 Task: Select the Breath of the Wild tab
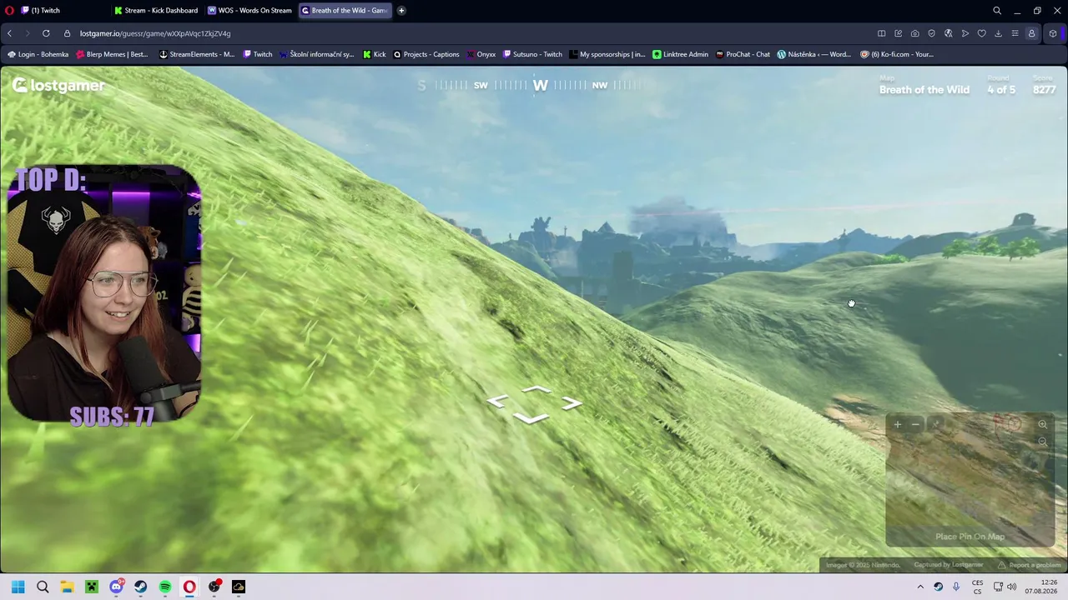tap(345, 11)
